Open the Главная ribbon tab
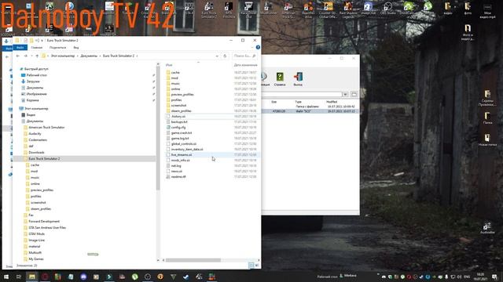Viewport: 503px width, 282px height. [x=37, y=47]
